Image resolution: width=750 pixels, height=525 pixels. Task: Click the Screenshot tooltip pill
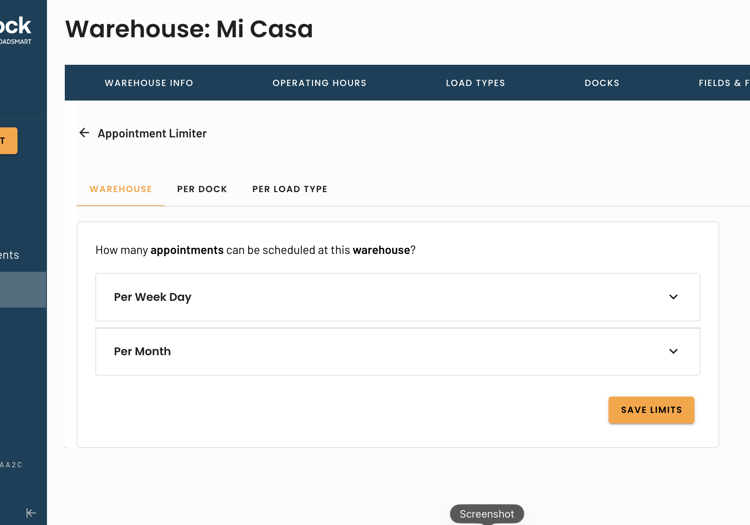click(487, 514)
